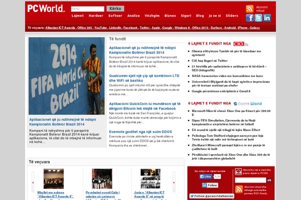The height and width of the screenshot is (200, 301).
Task: Click the Windows 8 topic link
Action: (x=182, y=28)
